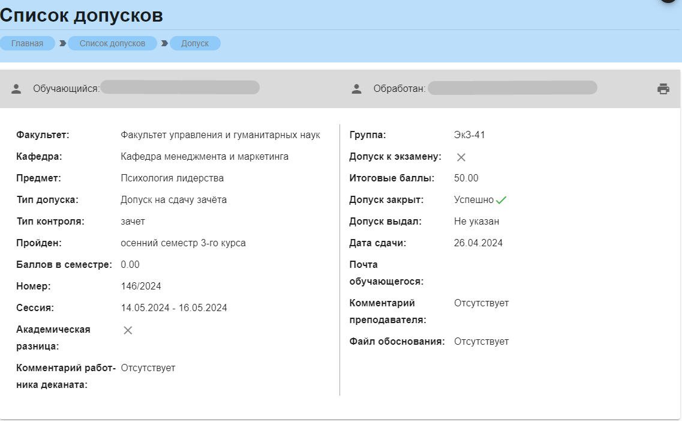
Task: Click the breadcrumb arrow before Допуск
Action: click(x=164, y=43)
